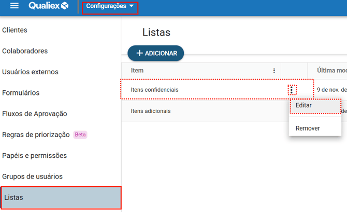The height and width of the screenshot is (212, 347).
Task: Open Grupos de usuários page
Action: click(32, 176)
